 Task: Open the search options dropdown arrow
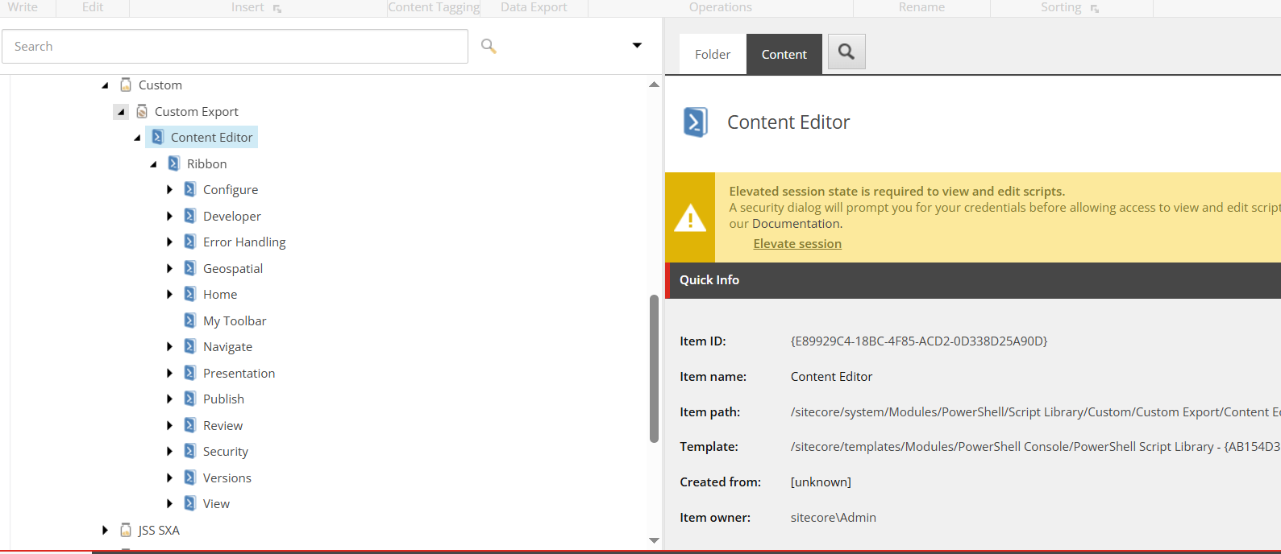pyautogui.click(x=637, y=46)
